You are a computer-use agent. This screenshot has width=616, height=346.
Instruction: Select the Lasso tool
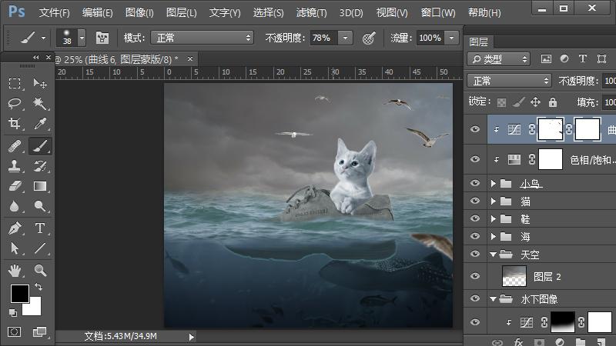(15, 104)
